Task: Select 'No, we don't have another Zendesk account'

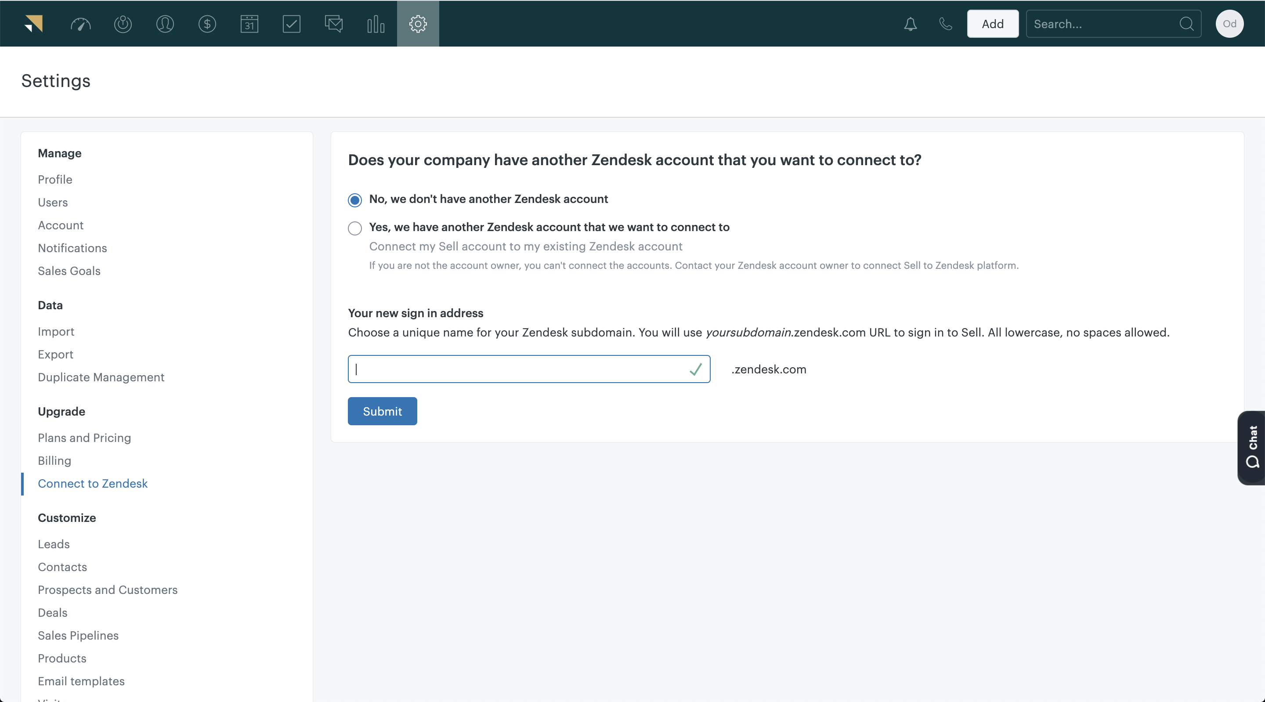Action: coord(354,200)
